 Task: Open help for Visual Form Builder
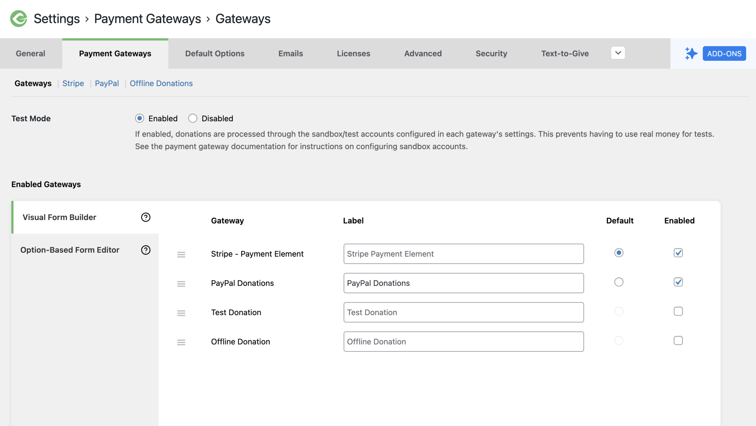click(145, 217)
